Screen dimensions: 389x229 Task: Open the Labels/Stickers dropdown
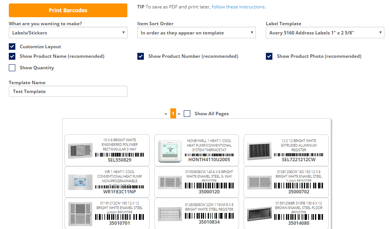68,33
